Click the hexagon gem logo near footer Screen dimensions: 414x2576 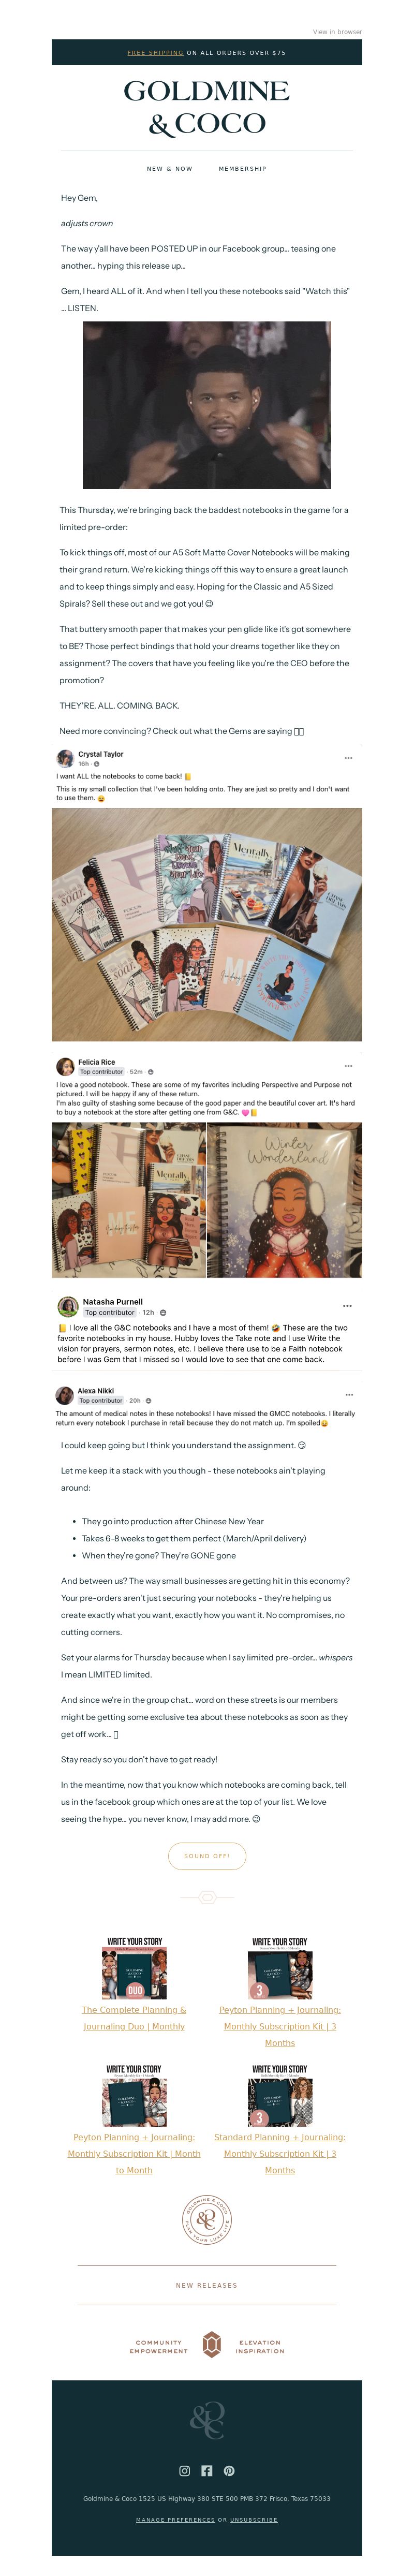point(211,2344)
